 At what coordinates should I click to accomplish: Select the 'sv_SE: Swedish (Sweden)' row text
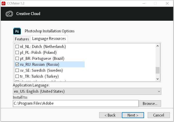coord(41,70)
